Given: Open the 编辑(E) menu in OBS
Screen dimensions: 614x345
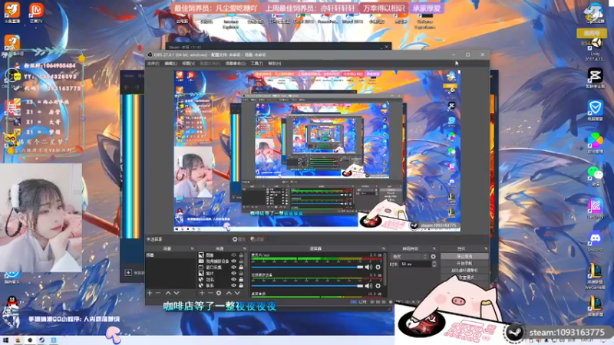Looking at the screenshot, I should [170, 64].
